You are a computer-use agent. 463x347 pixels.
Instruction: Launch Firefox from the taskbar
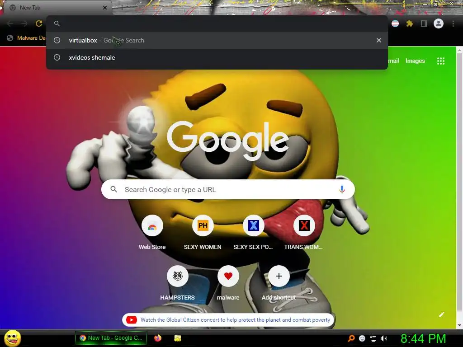pos(158,338)
